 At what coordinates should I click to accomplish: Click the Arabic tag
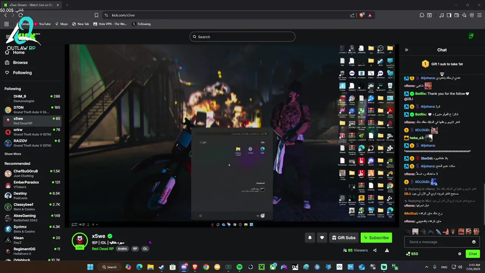click(122, 249)
